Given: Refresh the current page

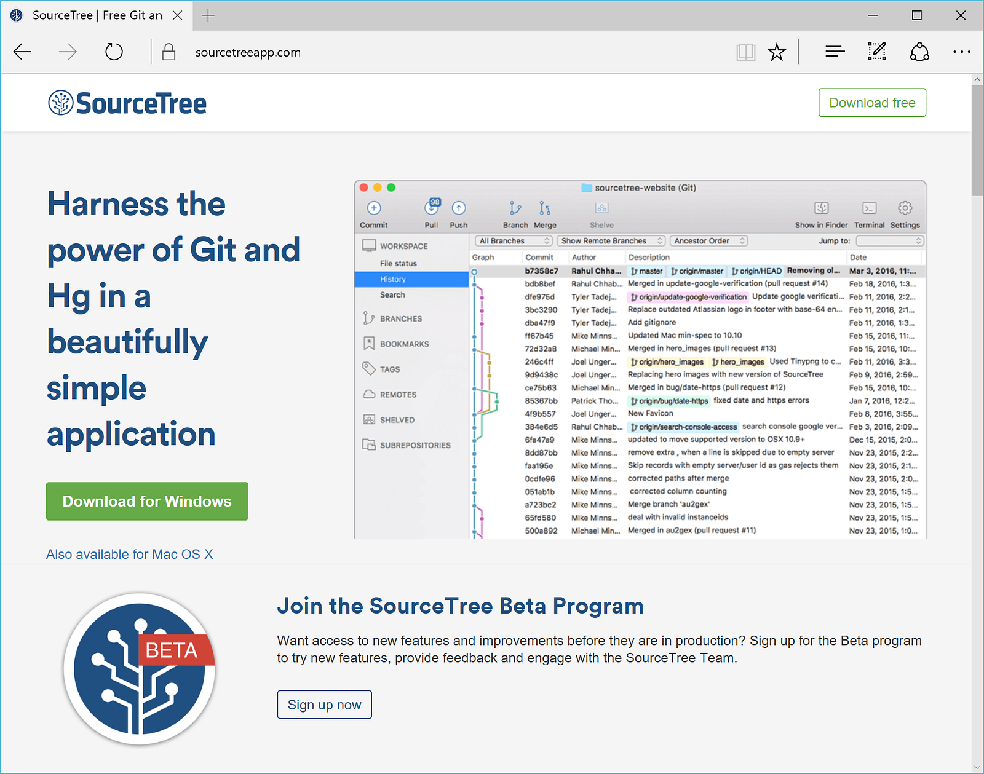Looking at the screenshot, I should click(114, 52).
